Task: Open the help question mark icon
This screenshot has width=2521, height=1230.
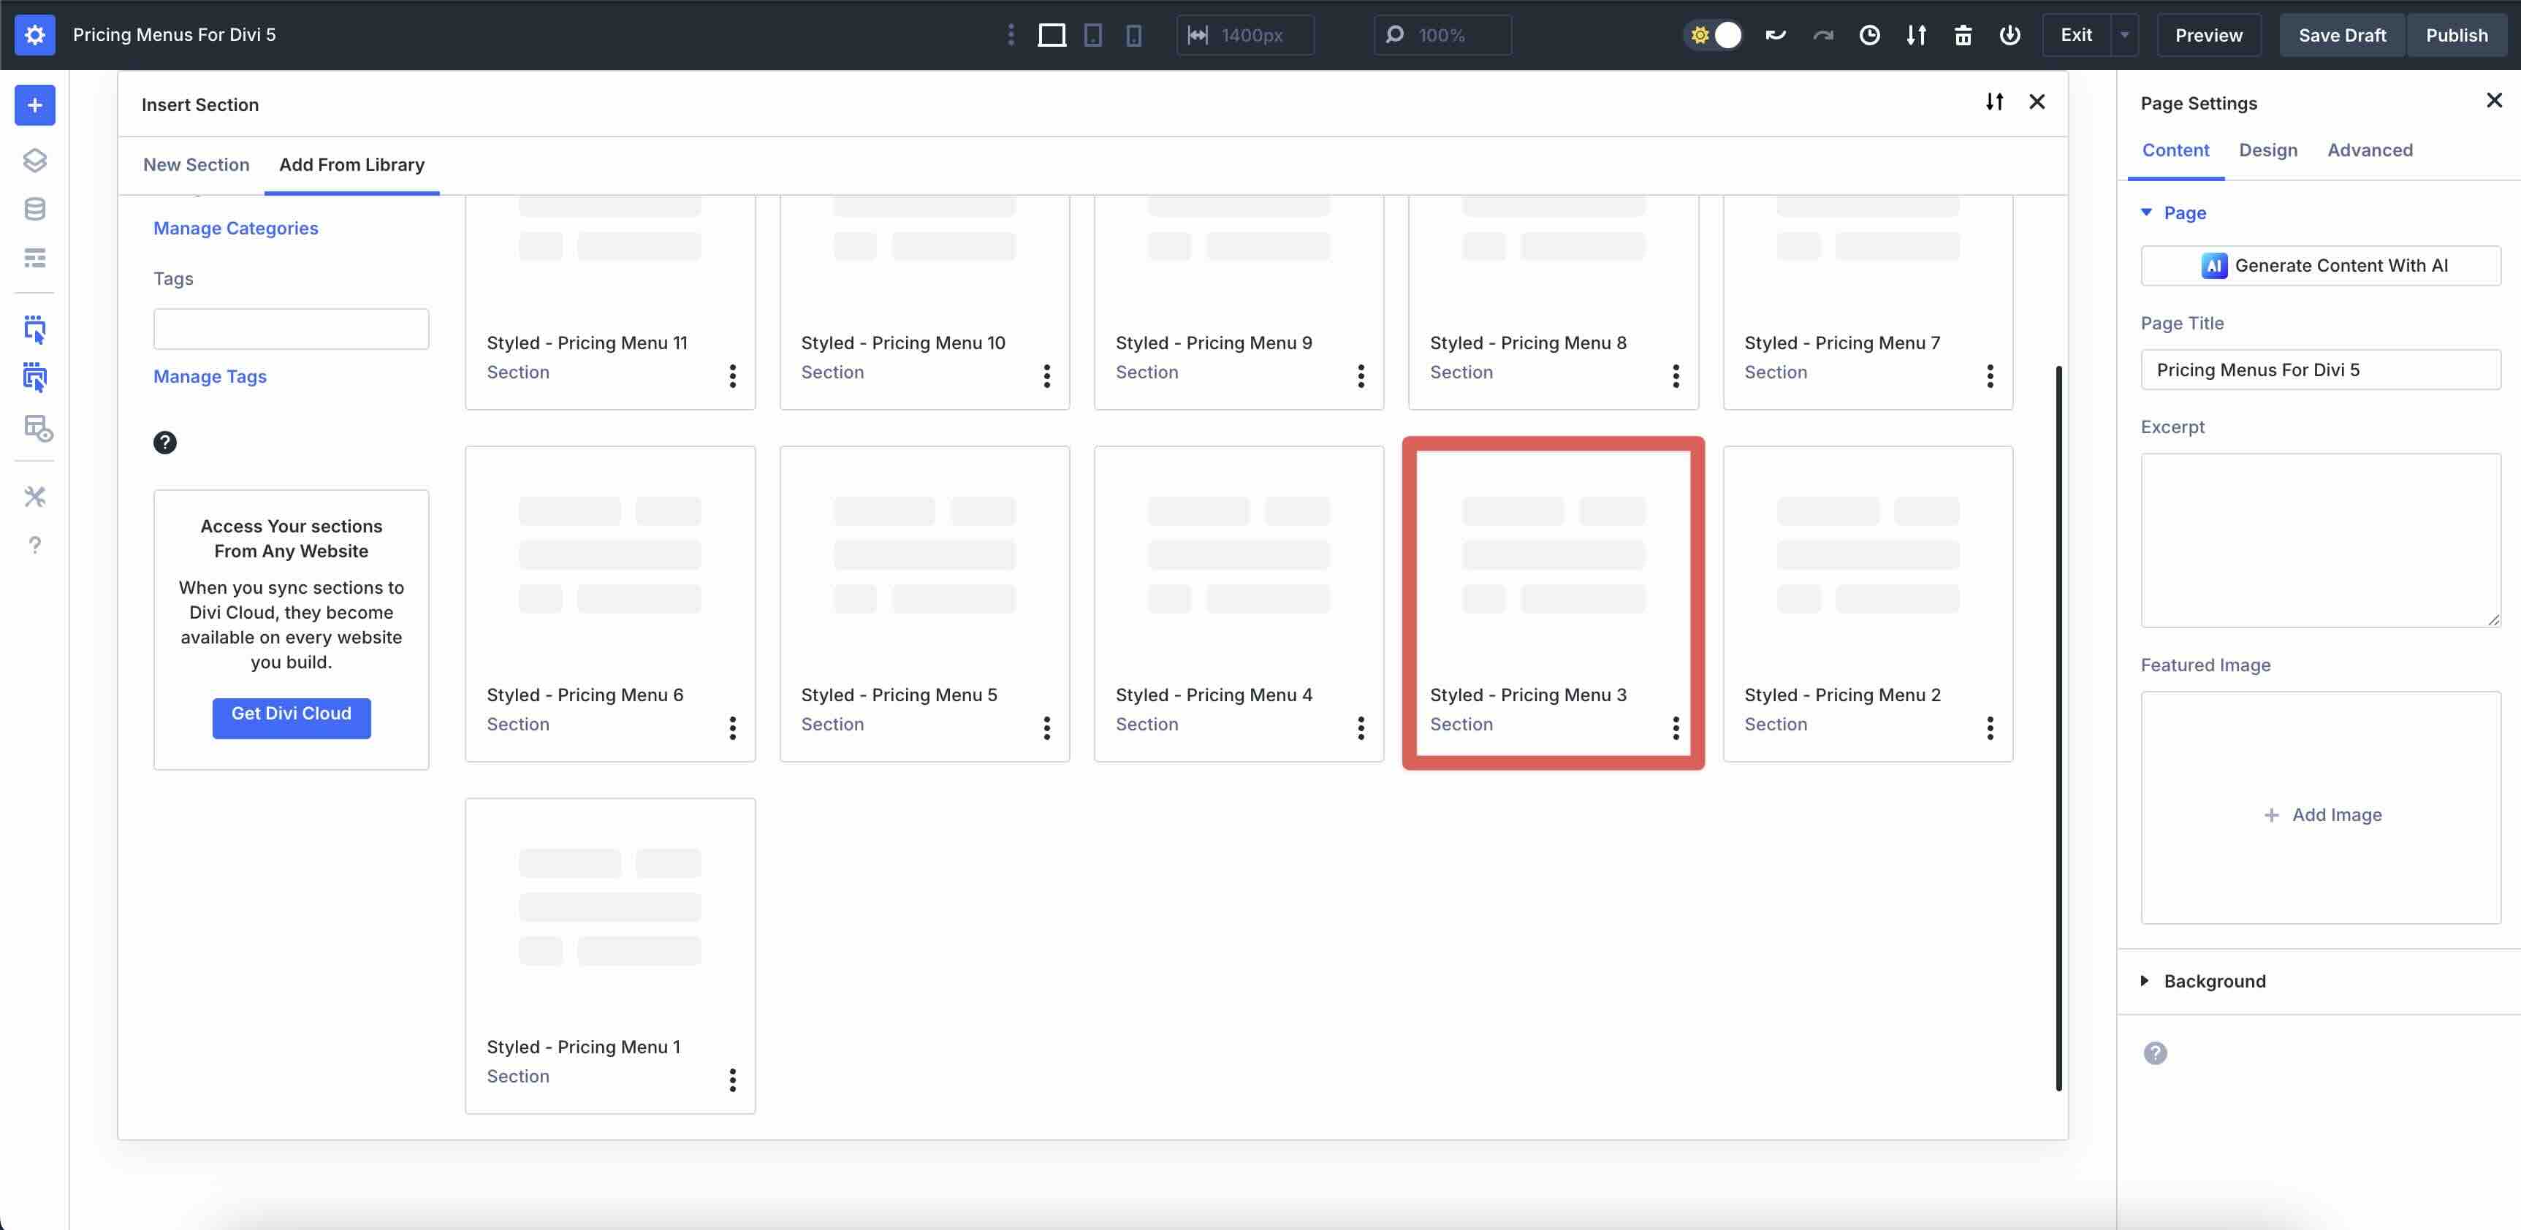Action: coord(35,545)
